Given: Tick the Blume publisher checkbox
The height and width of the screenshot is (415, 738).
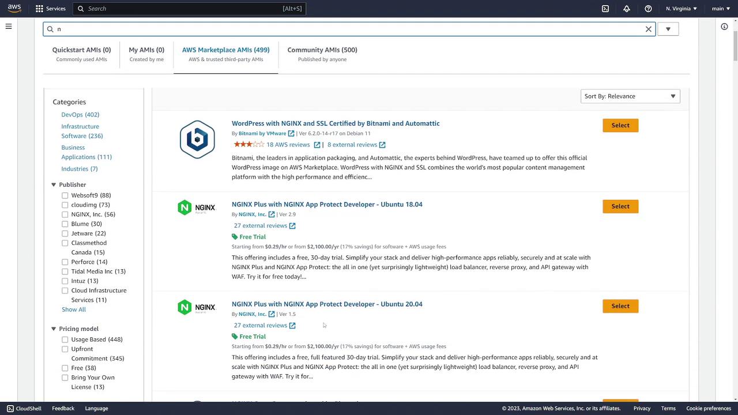Looking at the screenshot, I should 65,224.
